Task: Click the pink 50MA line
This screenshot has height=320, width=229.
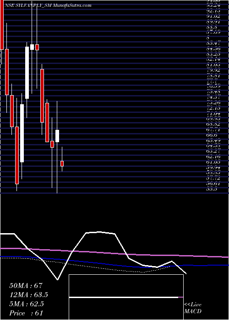Action: coord(114,253)
